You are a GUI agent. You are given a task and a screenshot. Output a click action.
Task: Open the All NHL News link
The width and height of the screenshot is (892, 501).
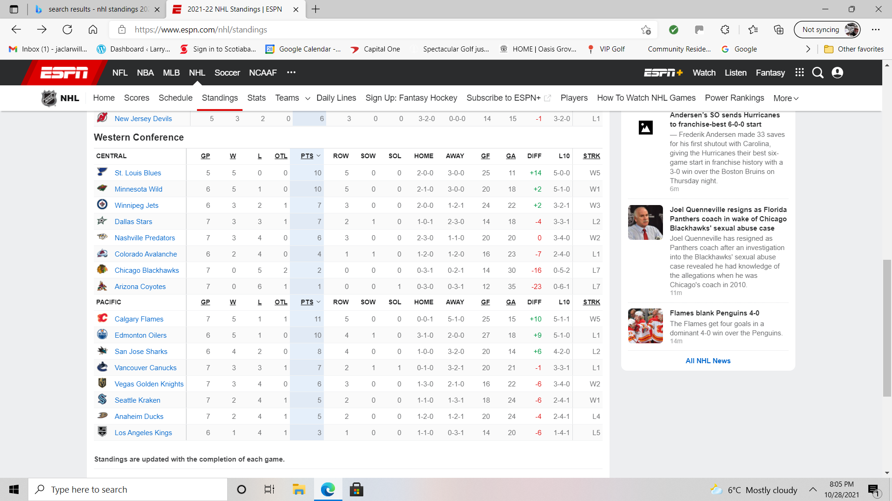[708, 360]
